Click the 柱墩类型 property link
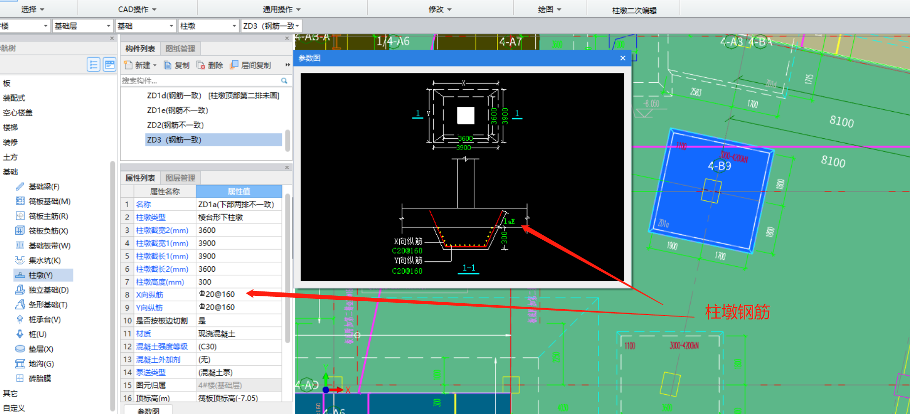This screenshot has width=910, height=414. (x=151, y=217)
